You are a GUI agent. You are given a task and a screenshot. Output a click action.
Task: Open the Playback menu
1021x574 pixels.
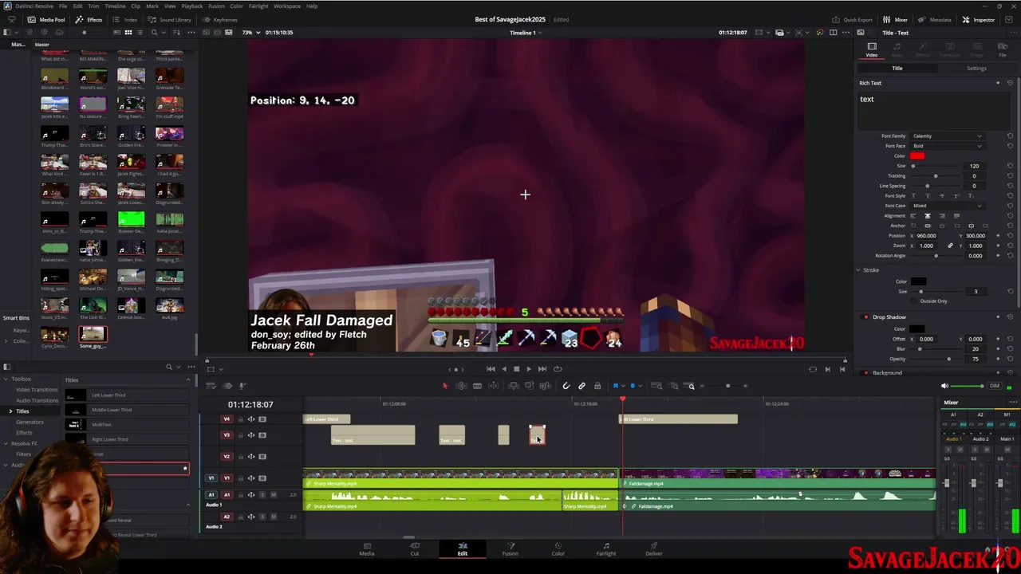(191, 6)
